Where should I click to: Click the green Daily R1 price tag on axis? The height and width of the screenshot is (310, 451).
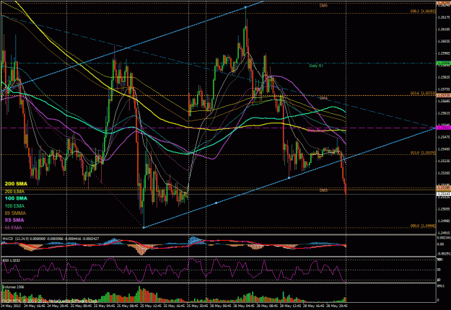coord(443,63)
